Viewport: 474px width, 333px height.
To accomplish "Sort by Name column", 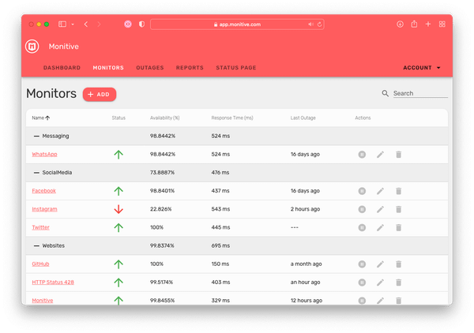I will 41,118.
